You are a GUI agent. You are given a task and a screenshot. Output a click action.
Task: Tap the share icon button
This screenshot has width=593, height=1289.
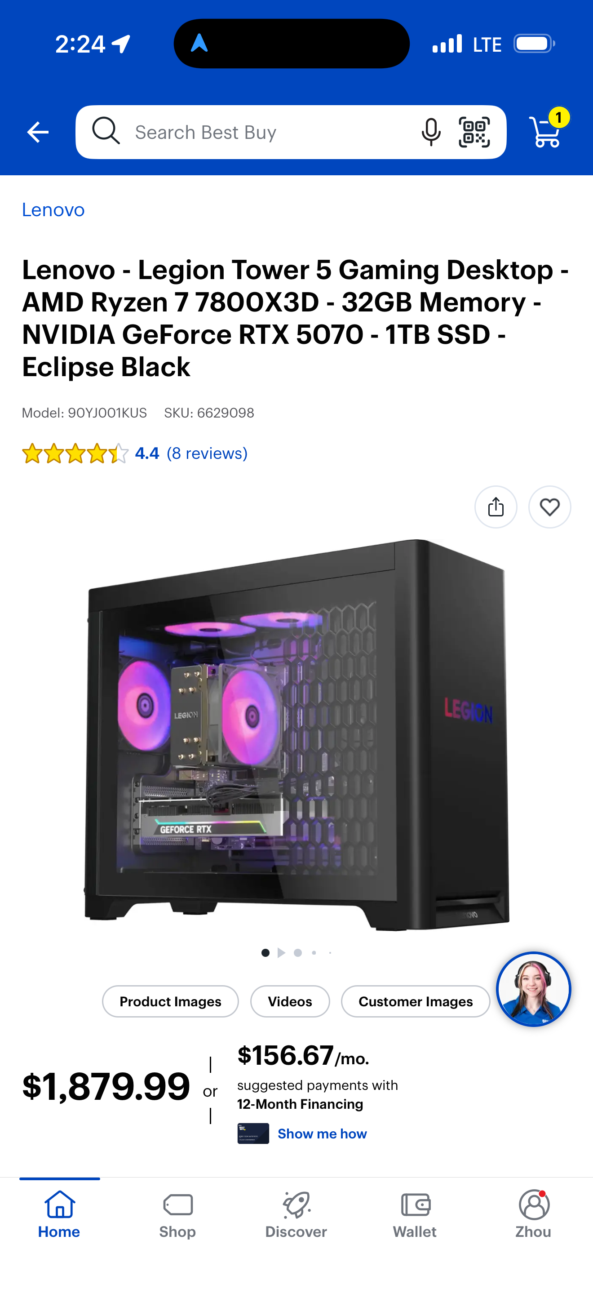click(x=496, y=507)
